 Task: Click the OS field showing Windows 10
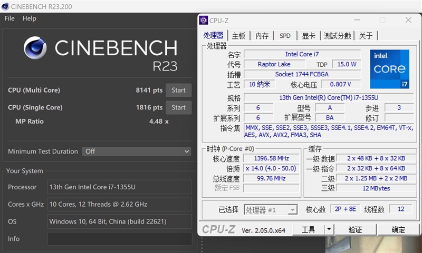click(x=119, y=221)
